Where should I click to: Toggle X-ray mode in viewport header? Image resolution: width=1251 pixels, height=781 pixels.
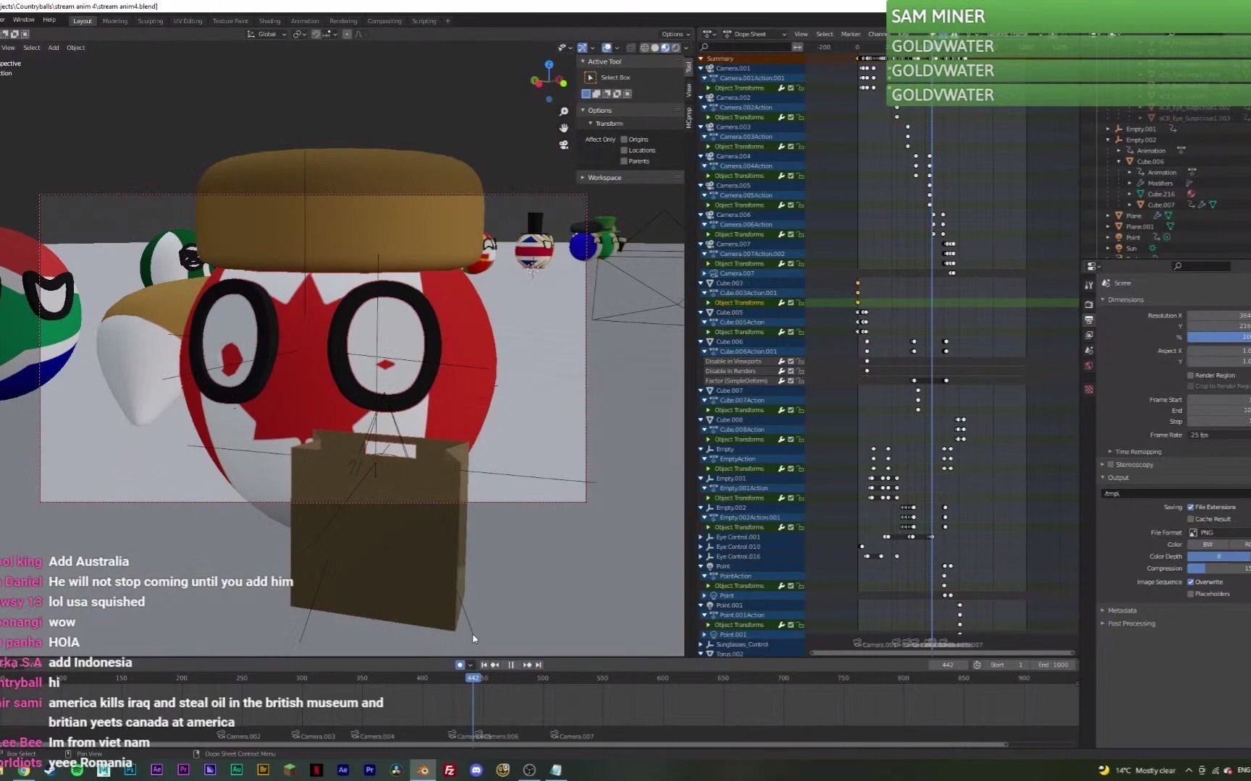[631, 48]
